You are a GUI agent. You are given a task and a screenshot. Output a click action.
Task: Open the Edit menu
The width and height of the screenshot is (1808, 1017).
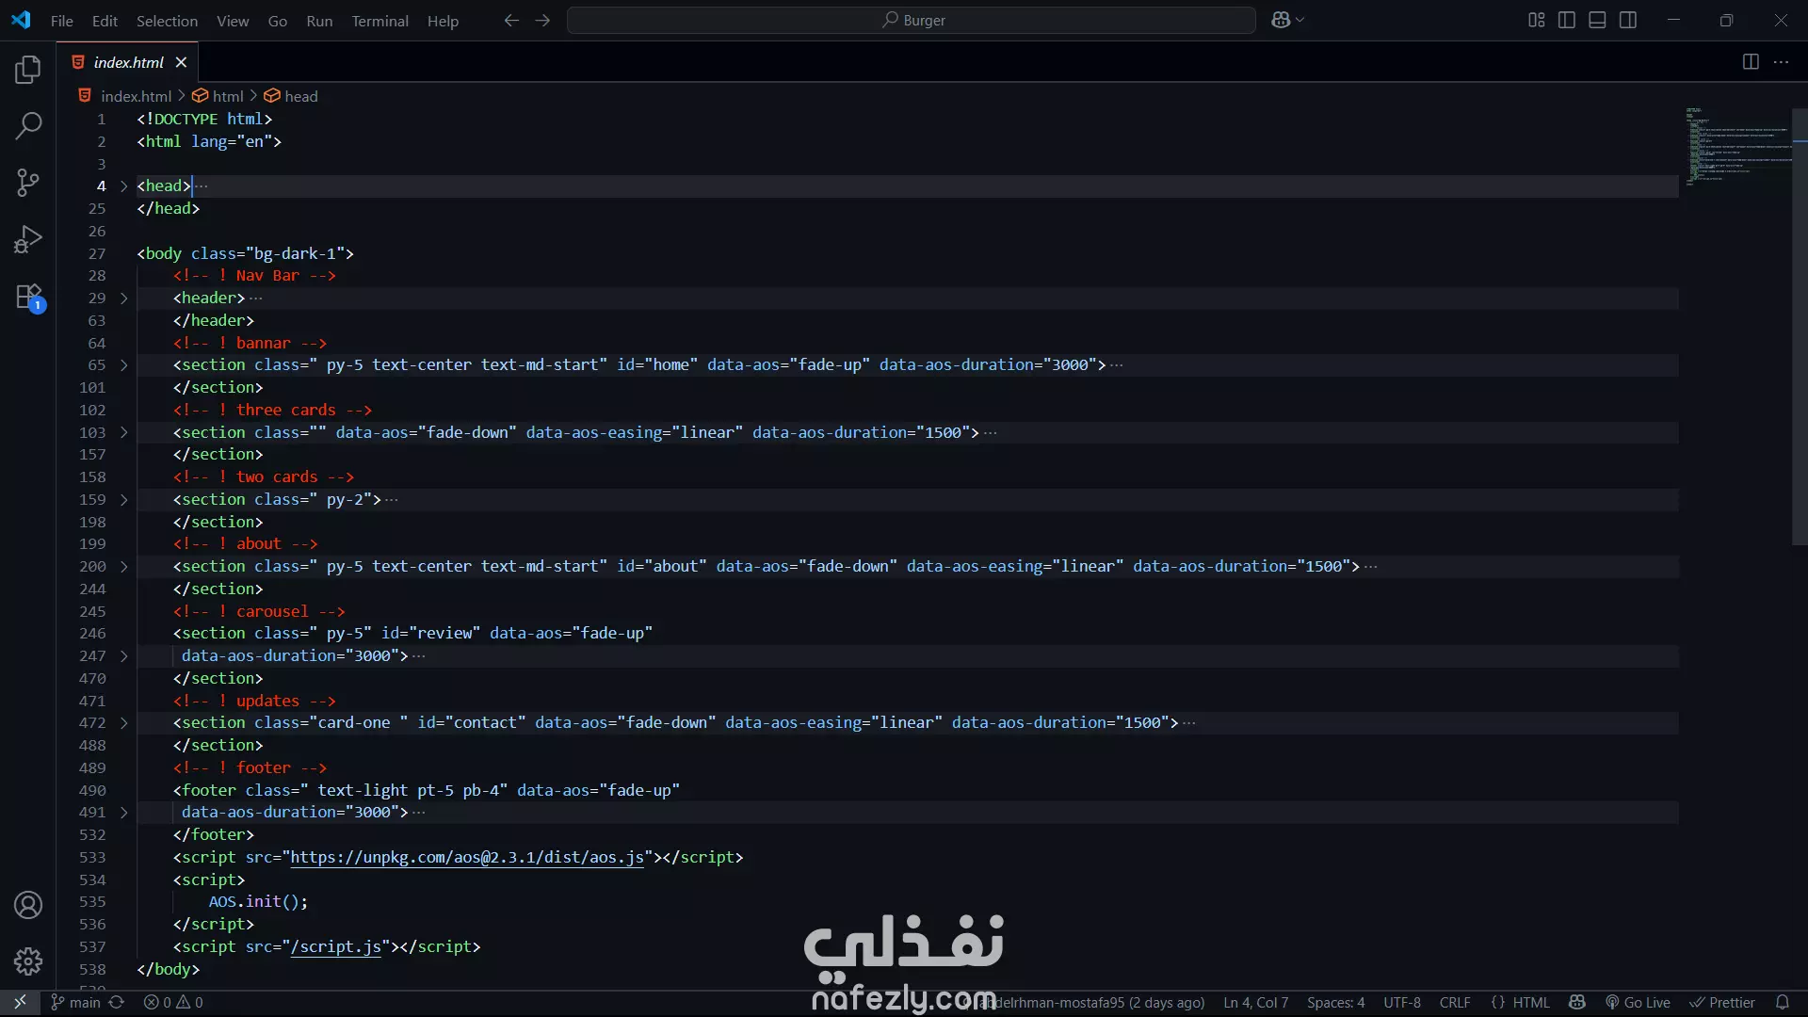[105, 21]
